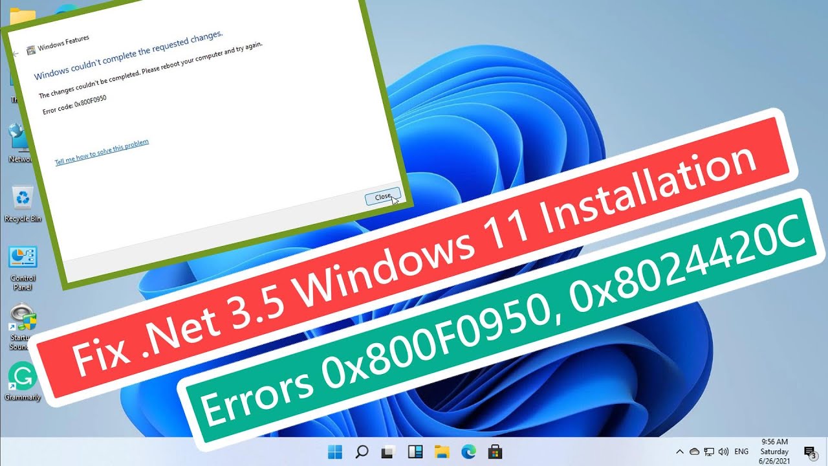Show hidden tray icons chevron

pos(680,452)
